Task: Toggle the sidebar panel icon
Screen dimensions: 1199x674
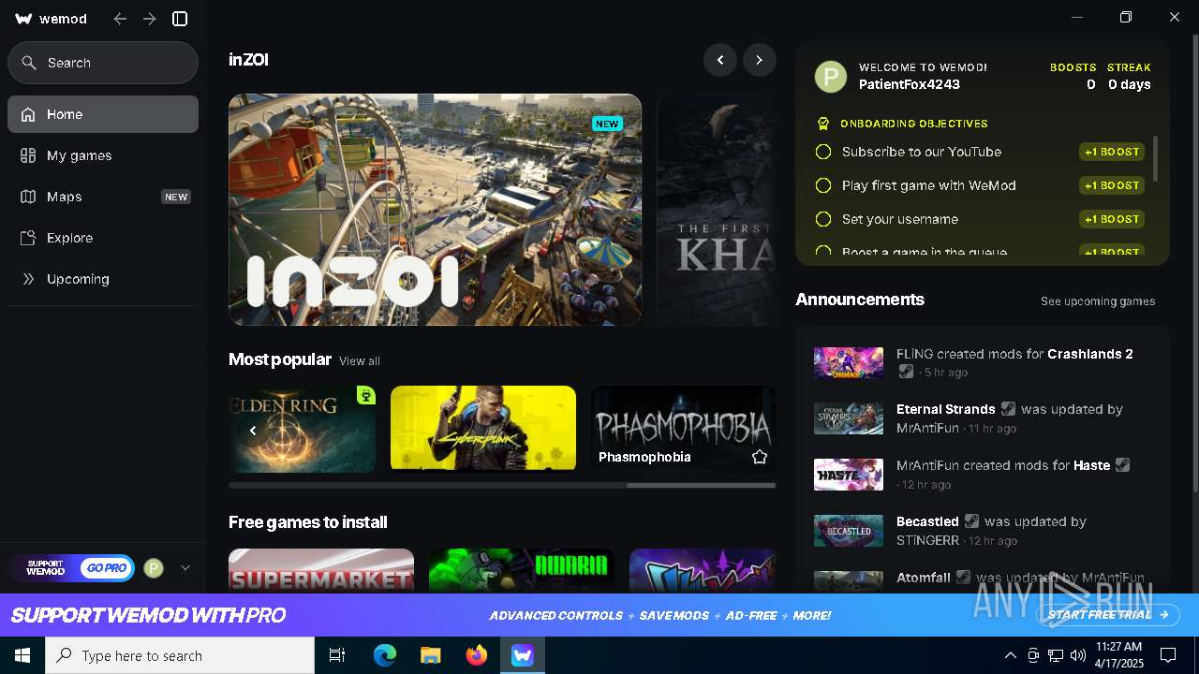Action: tap(181, 19)
